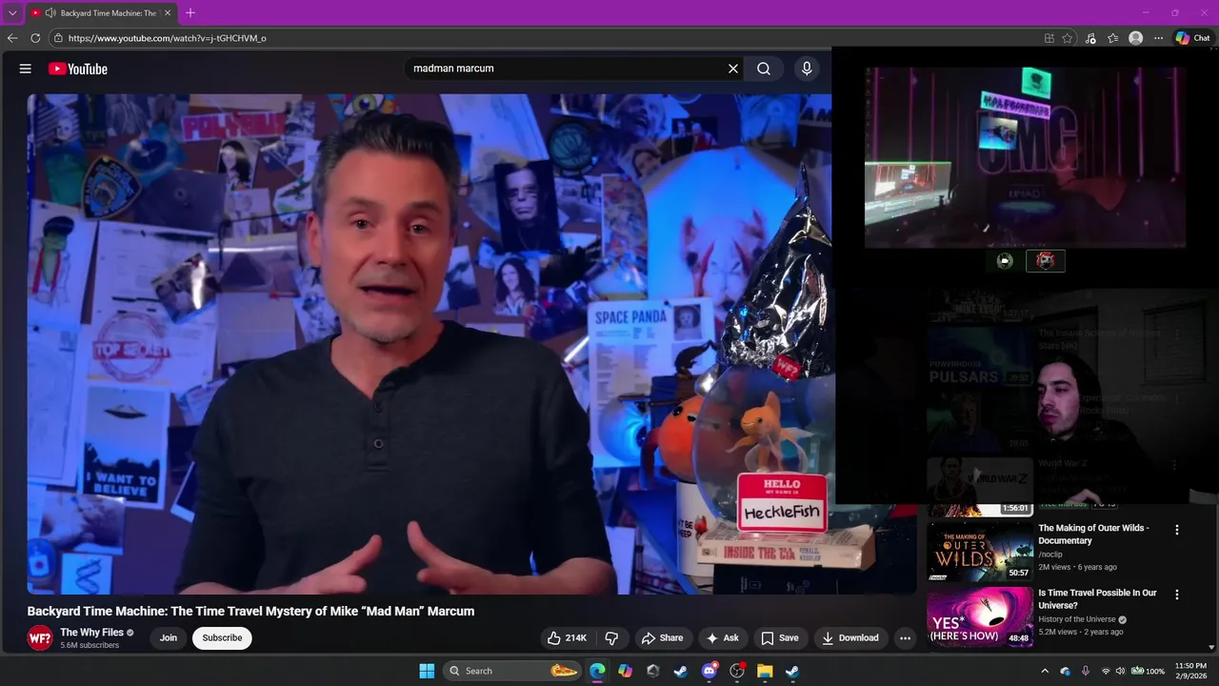Open taskbar microphone tray icon
The width and height of the screenshot is (1219, 686).
(1086, 671)
